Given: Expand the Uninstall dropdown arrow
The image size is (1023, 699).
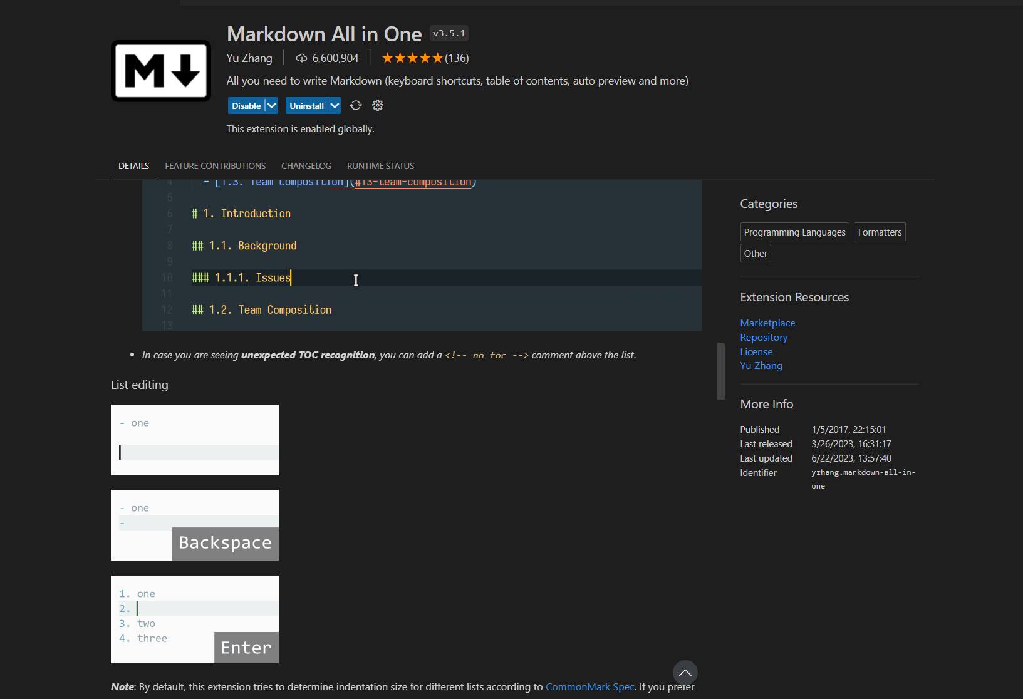Looking at the screenshot, I should point(335,106).
